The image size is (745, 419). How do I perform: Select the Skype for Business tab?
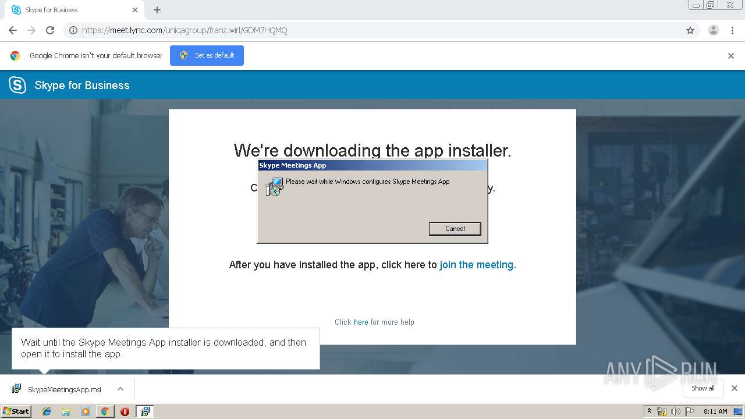[73, 10]
